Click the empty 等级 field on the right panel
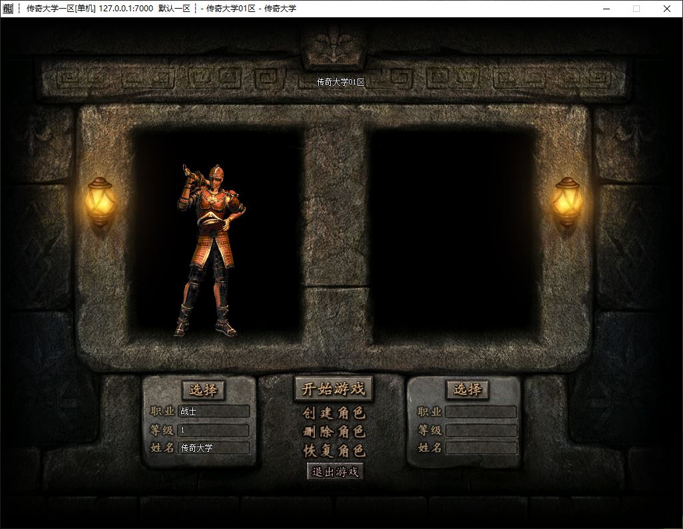The image size is (683, 529). [x=481, y=431]
